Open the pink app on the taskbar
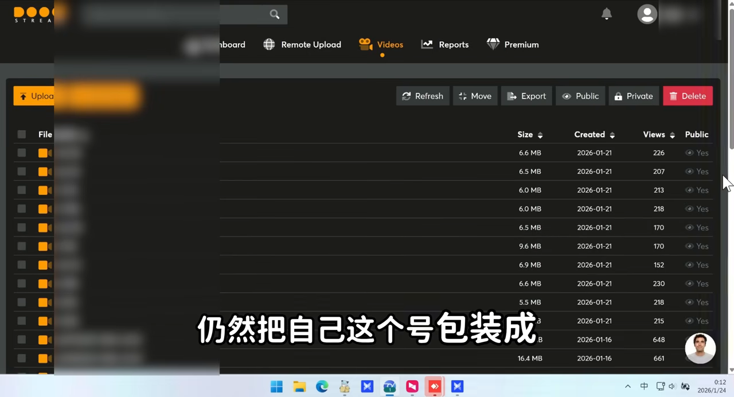 click(x=412, y=387)
